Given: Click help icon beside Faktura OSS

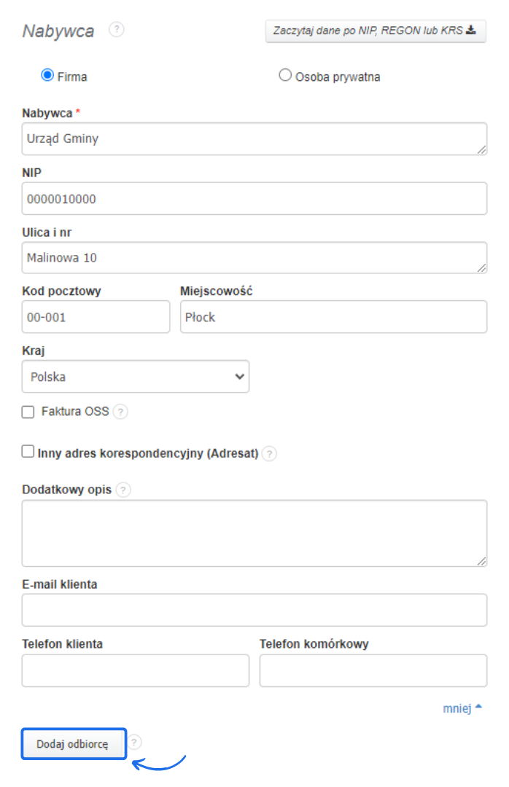Looking at the screenshot, I should coord(121,412).
